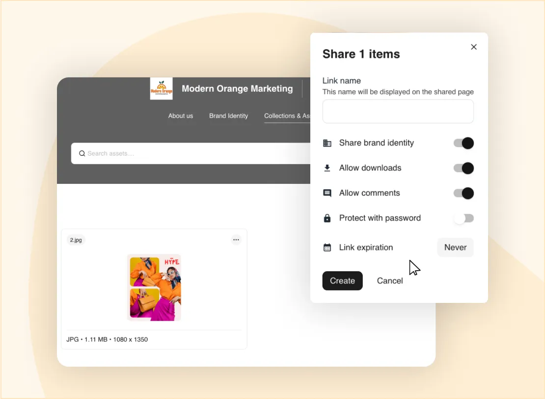The image size is (545, 399).
Task: Click the Link name input field
Action: (x=398, y=111)
